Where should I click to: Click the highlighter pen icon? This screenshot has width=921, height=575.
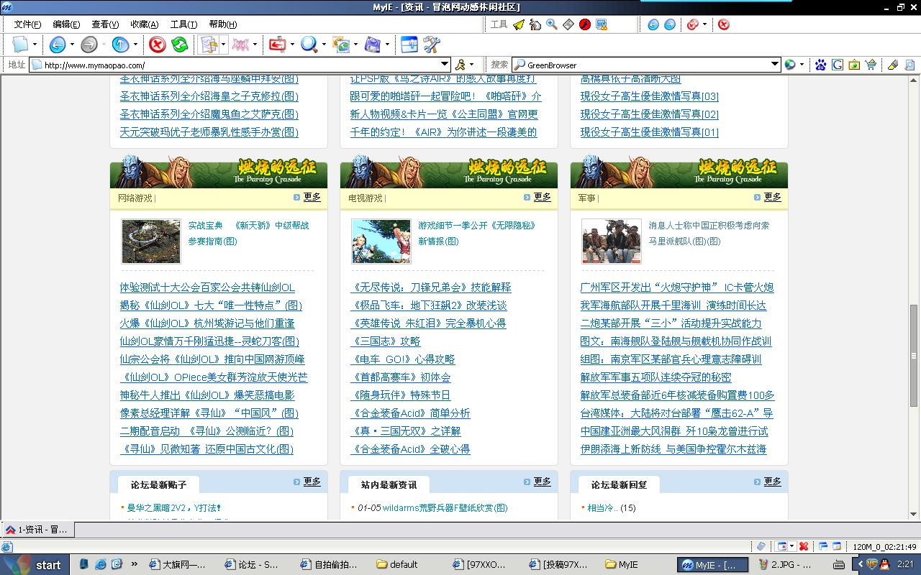click(893, 65)
